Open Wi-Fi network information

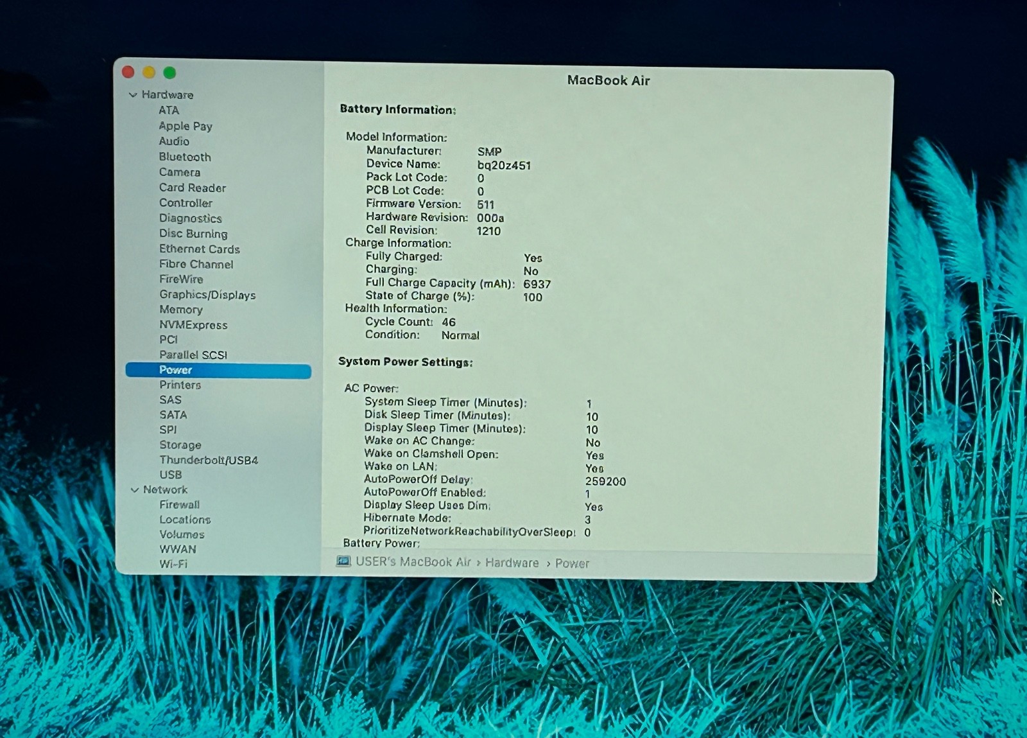(173, 565)
